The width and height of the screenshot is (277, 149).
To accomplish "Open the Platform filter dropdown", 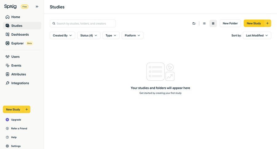I will pyautogui.click(x=132, y=35).
